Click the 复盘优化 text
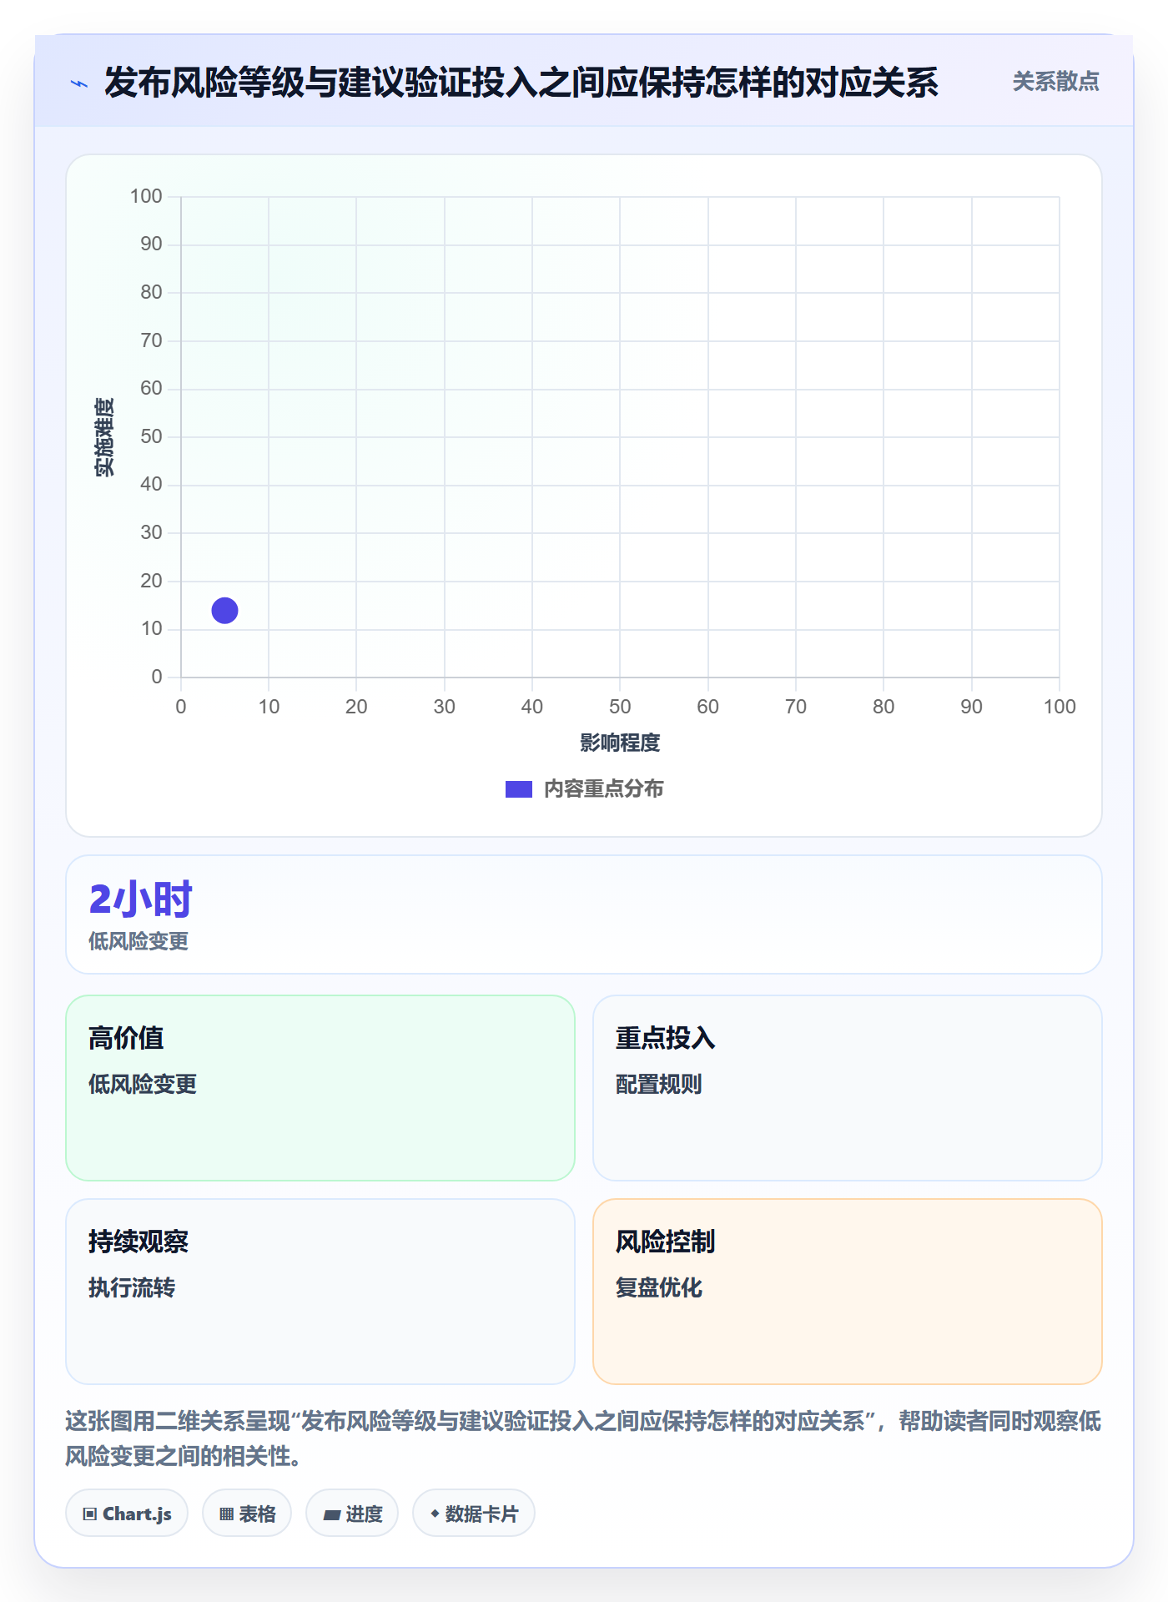The height and width of the screenshot is (1602, 1168). click(658, 1287)
